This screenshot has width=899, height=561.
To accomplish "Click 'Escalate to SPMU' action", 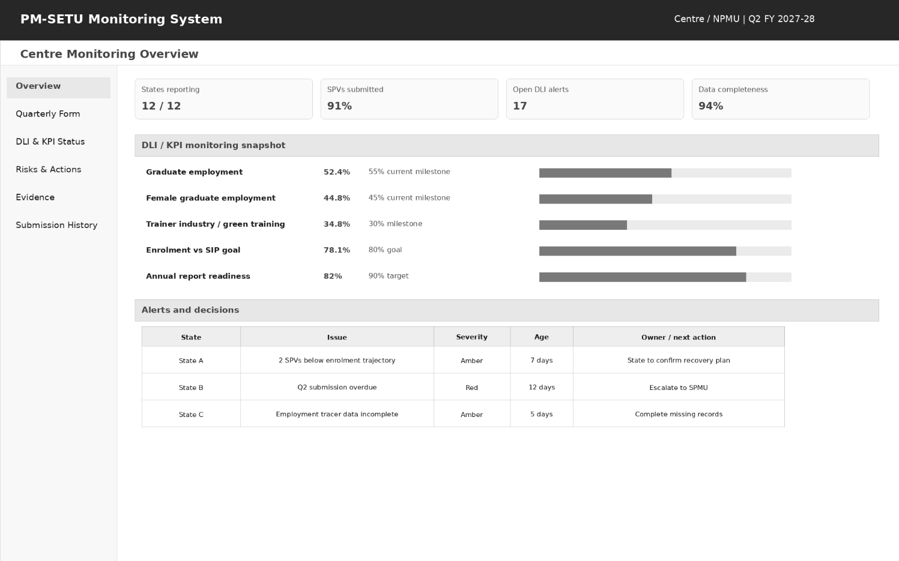I will click(679, 388).
